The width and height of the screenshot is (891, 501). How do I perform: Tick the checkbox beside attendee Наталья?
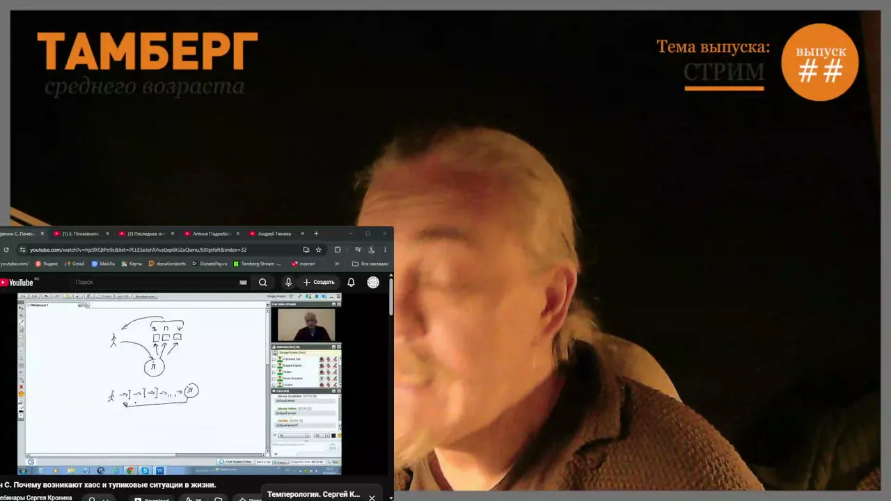(275, 359)
